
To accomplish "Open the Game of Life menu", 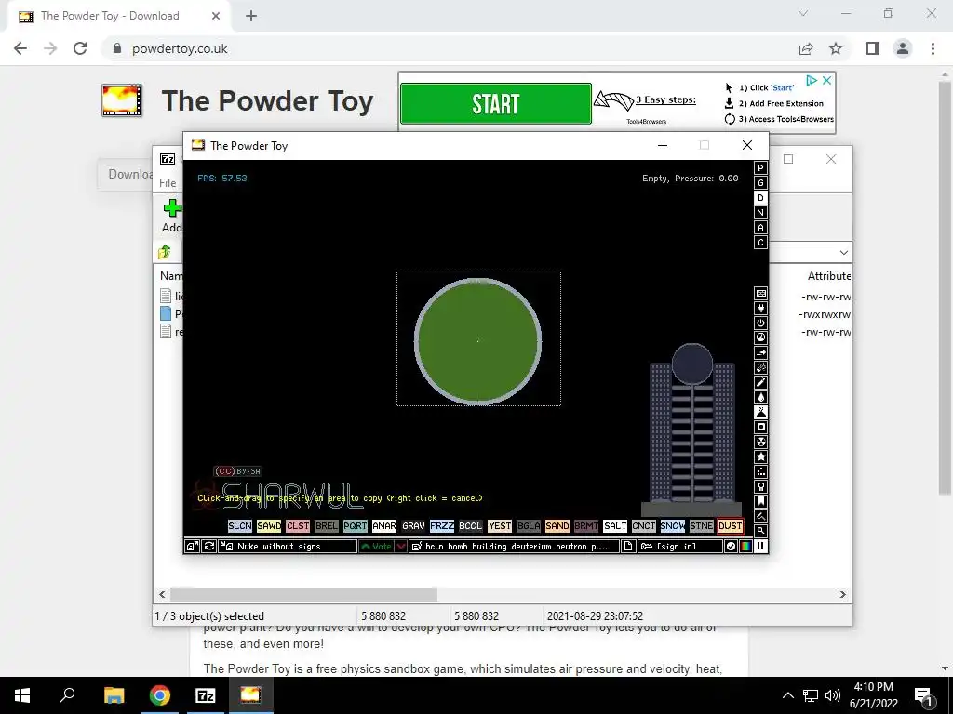I will click(760, 471).
